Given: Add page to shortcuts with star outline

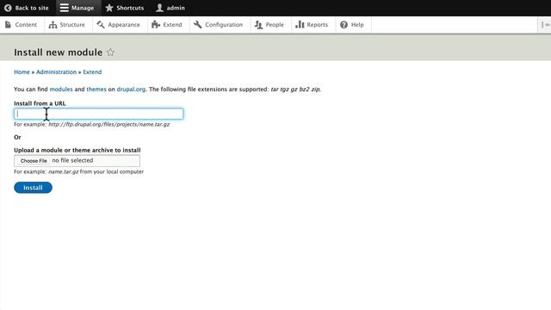Looking at the screenshot, I should (110, 53).
